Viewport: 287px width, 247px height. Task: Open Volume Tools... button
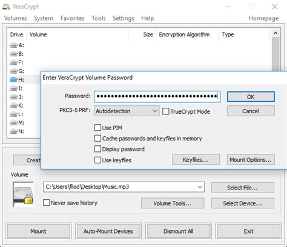(x=173, y=203)
